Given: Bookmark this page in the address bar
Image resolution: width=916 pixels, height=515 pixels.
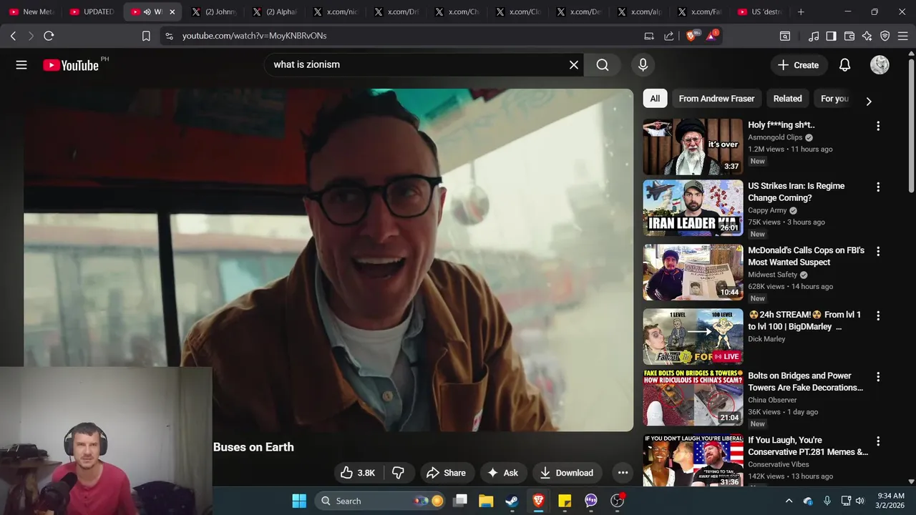Looking at the screenshot, I should pyautogui.click(x=146, y=36).
